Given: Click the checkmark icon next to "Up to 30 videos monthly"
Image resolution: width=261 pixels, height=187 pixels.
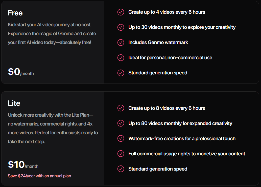Looking at the screenshot, I should point(121,27).
